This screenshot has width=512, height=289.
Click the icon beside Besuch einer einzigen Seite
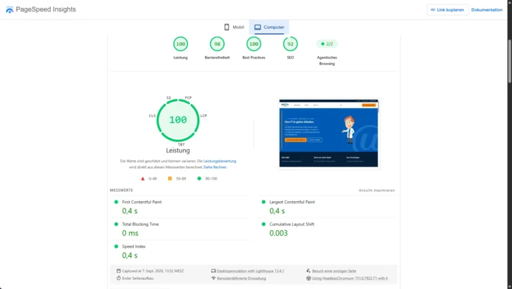(x=309, y=271)
